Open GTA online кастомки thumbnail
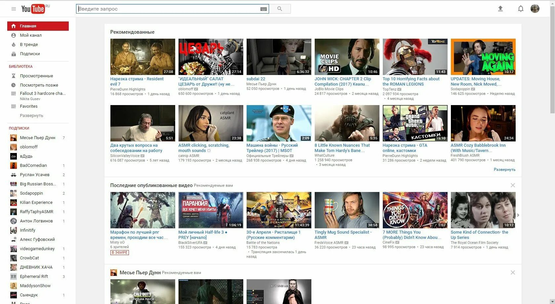Viewport: 555px width, 304px height. 415,123
